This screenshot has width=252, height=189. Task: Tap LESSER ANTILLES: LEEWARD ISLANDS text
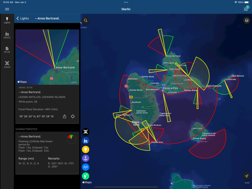click(42, 97)
